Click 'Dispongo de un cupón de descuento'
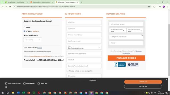The image size is (170, 95). (x=37, y=51)
